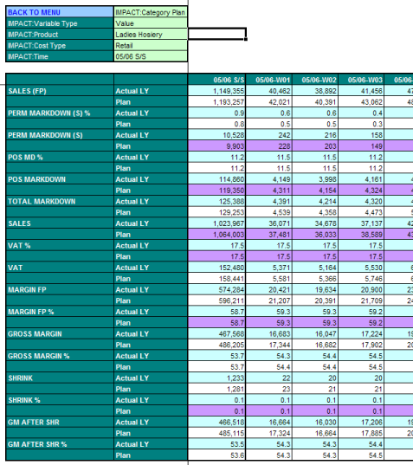Select cell value 1,193,257

(x=216, y=102)
